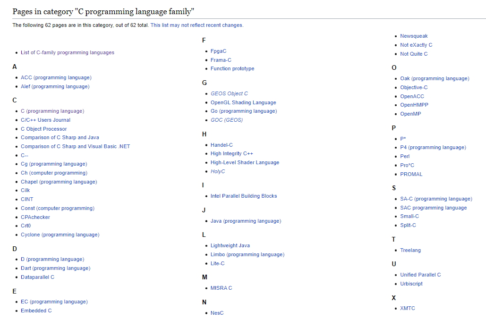Viewport: 486px width, 319px height.
Task: Open the Dataparallel C page
Action: (x=37, y=277)
